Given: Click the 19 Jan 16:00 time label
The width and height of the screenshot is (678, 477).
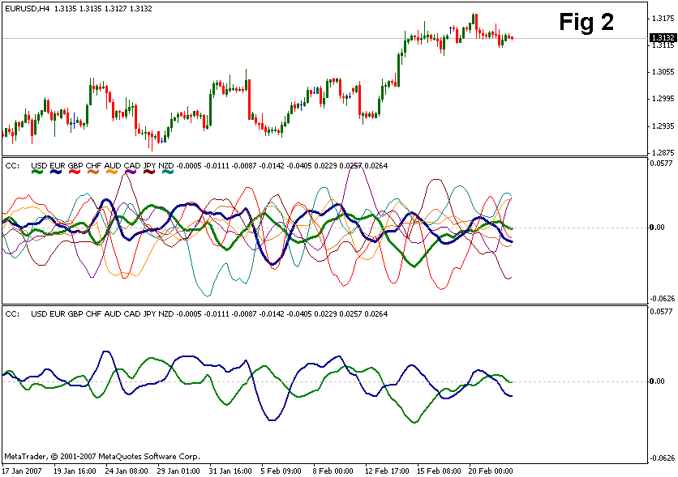Looking at the screenshot, I should pyautogui.click(x=75, y=471).
